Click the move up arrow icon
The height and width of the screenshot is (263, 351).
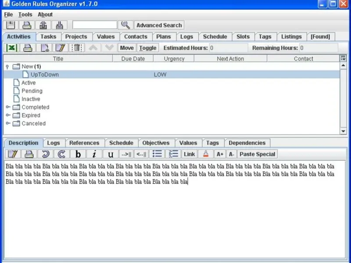tap(93, 48)
